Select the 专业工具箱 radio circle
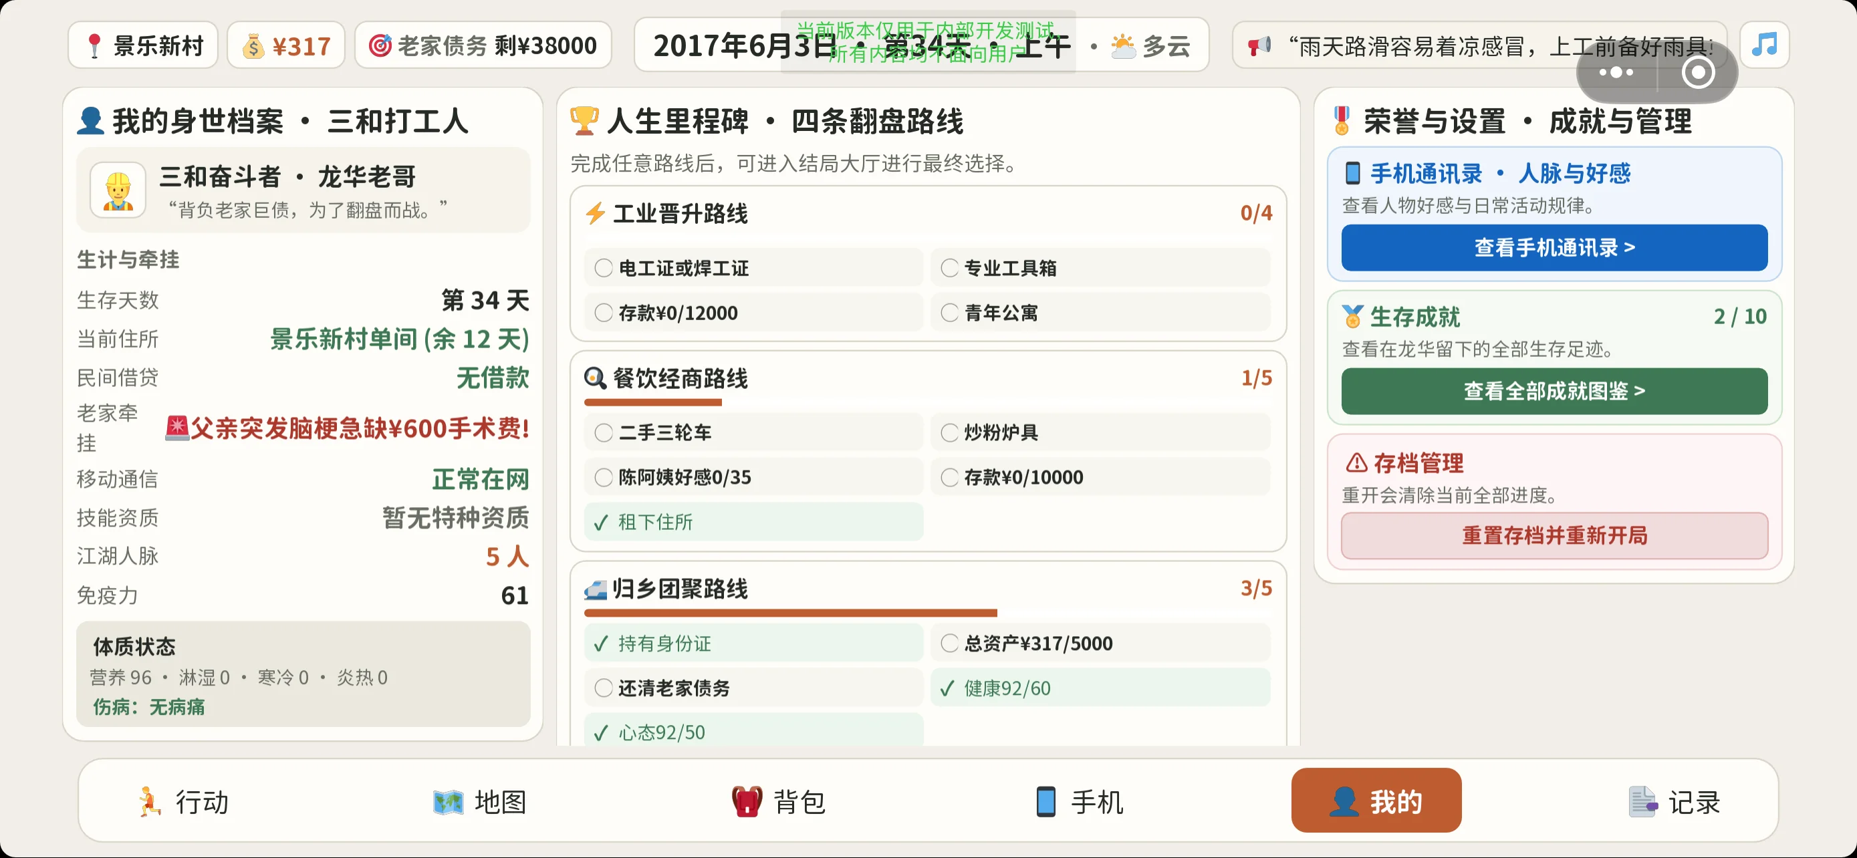 tap(949, 268)
